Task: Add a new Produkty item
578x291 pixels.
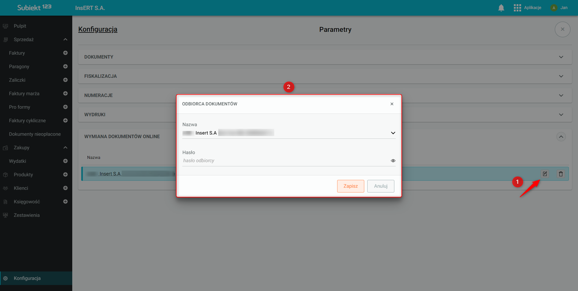Action: click(65, 174)
